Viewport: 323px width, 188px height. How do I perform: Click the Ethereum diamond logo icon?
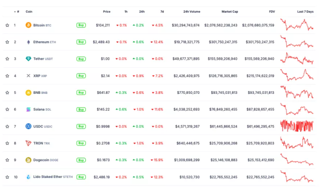click(x=28, y=42)
